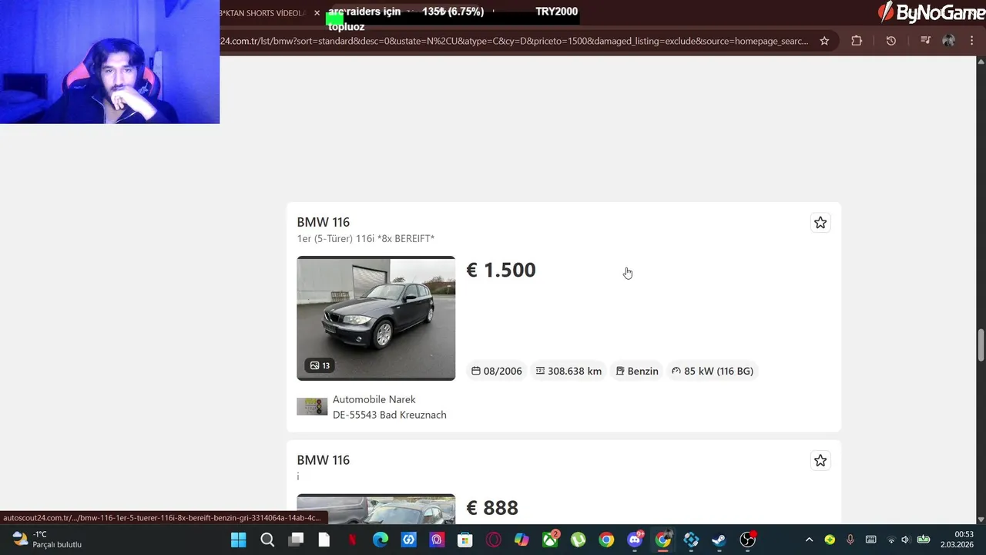Expand the system tray hidden icons chevron
This screenshot has width=986, height=555.
point(809,540)
